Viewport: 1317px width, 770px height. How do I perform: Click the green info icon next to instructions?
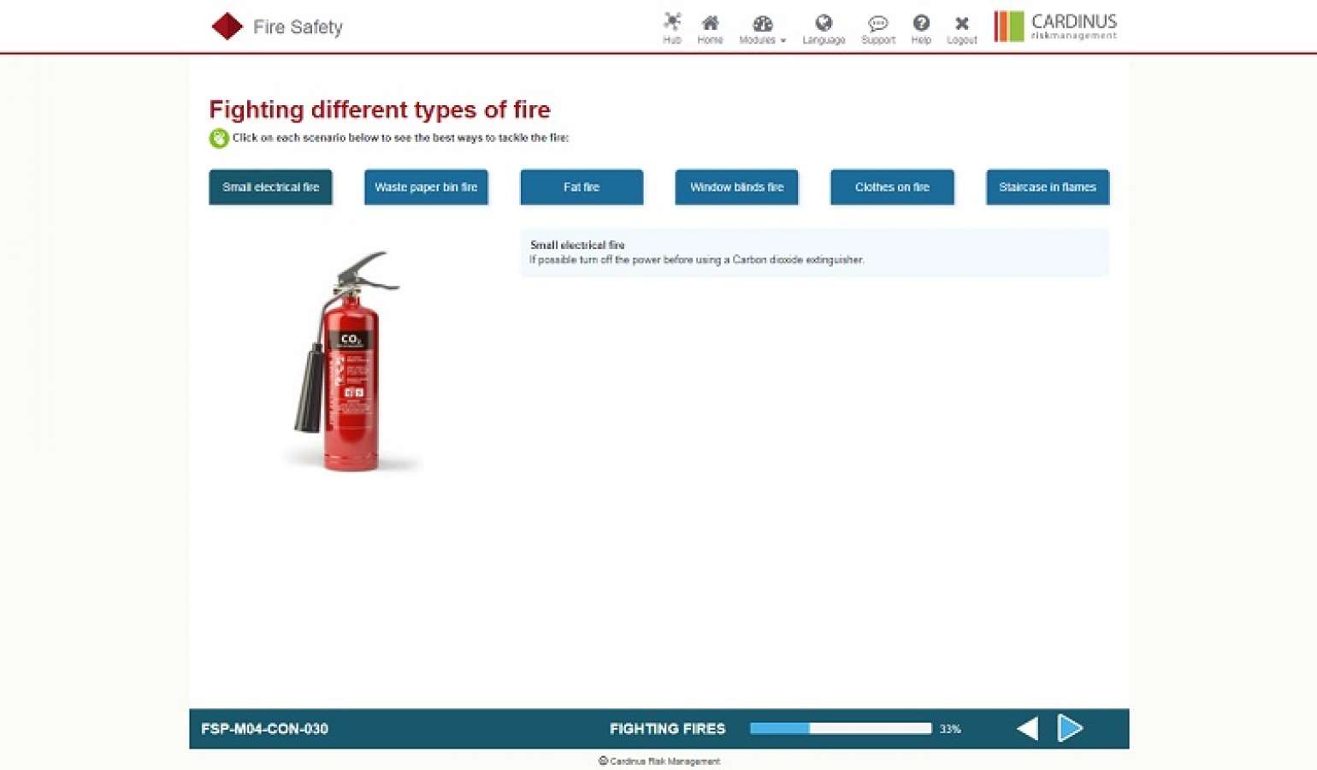click(218, 138)
